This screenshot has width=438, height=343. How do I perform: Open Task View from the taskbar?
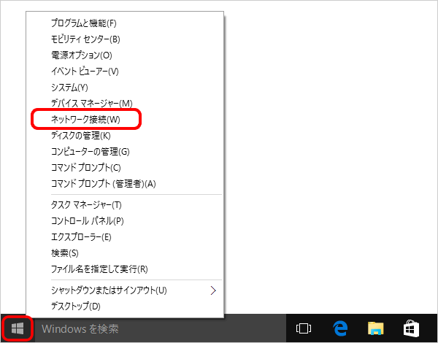(x=303, y=329)
